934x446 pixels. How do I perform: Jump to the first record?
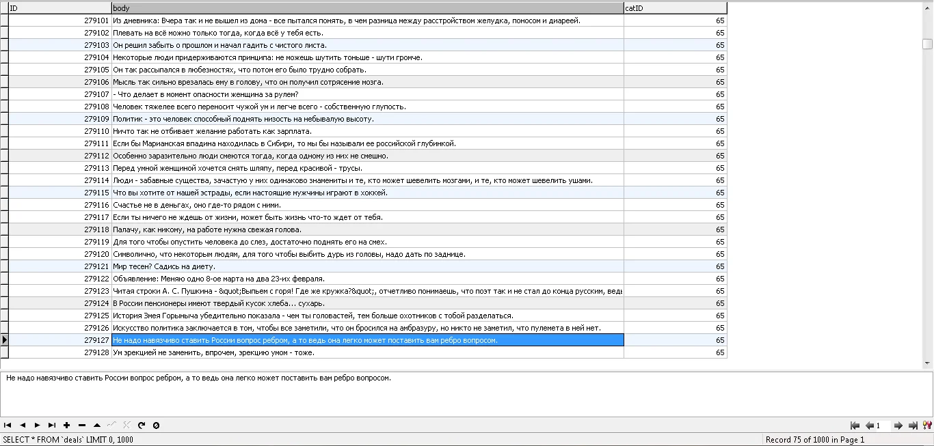tap(8, 425)
